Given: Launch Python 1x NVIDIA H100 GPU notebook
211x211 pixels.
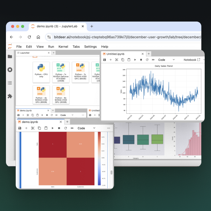Looking at the screenshot, I should [80, 72].
